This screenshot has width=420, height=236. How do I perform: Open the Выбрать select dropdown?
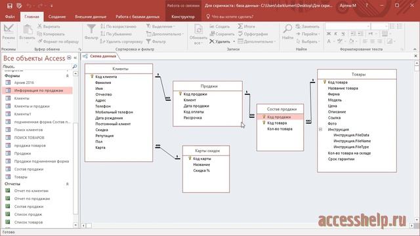308,41
